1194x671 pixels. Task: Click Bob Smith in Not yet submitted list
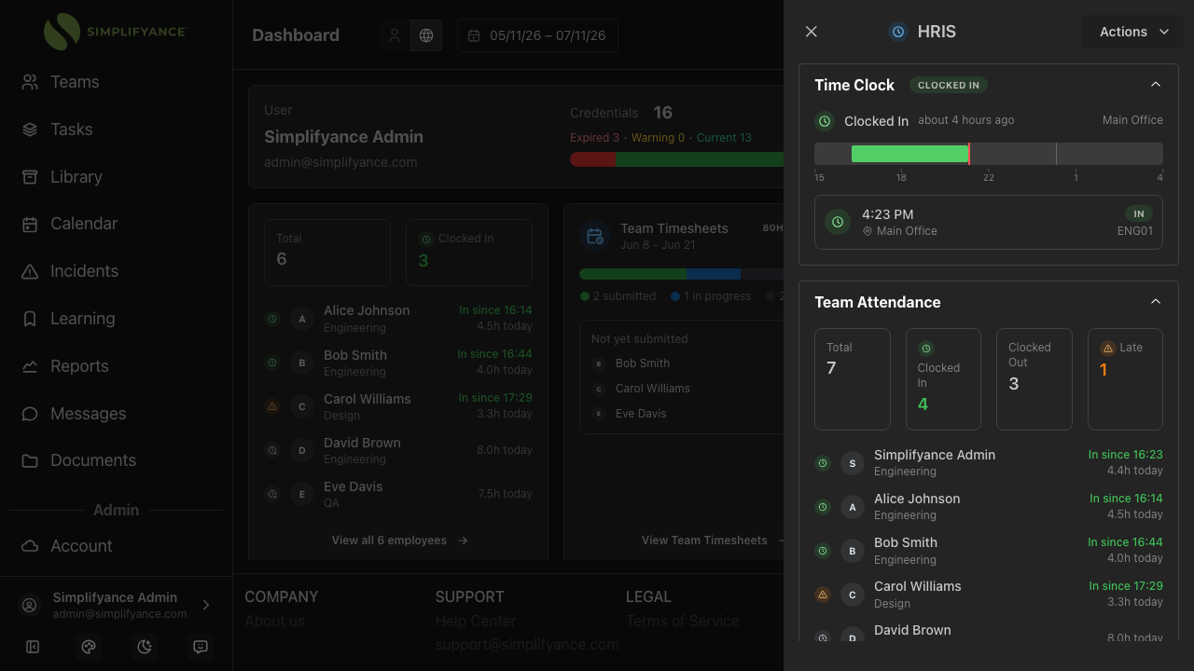pyautogui.click(x=643, y=363)
